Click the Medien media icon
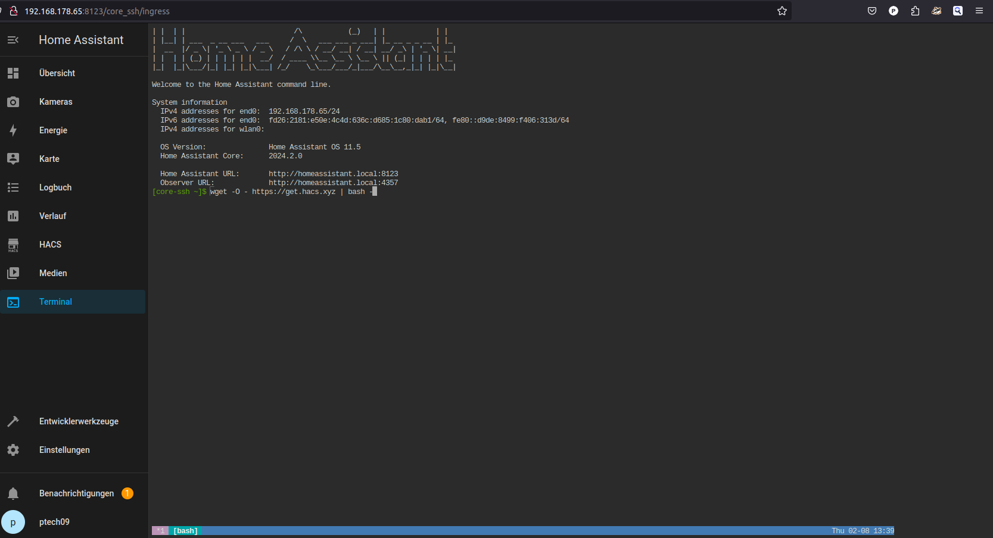The height and width of the screenshot is (538, 993). point(13,273)
